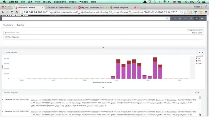This screenshot has height=117, width=209.
Task: Click the New Dashboard icon in Kibana toolbar
Action: (x=175, y=19)
